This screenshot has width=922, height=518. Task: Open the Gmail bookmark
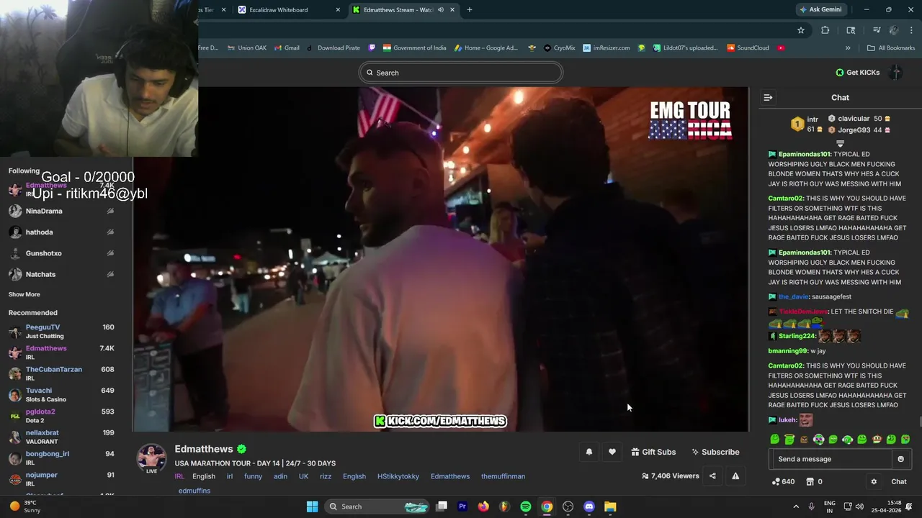[x=287, y=48]
